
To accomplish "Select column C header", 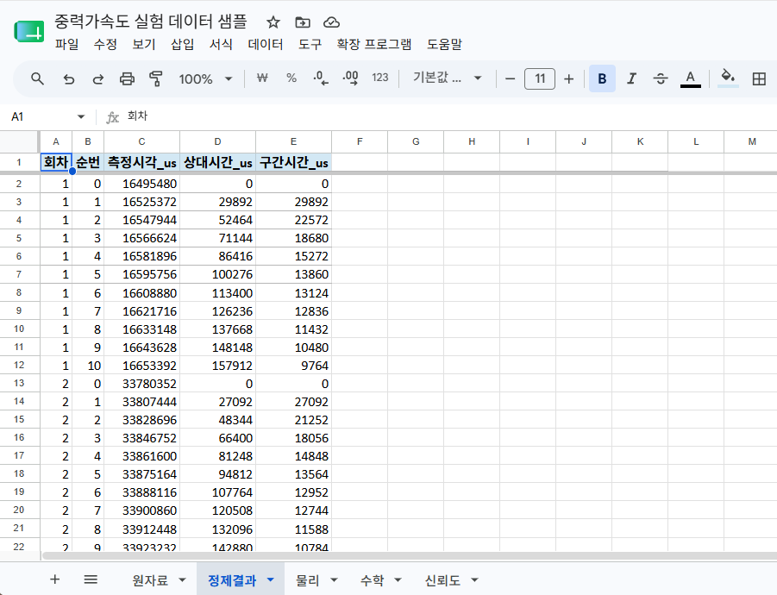I will (x=141, y=141).
